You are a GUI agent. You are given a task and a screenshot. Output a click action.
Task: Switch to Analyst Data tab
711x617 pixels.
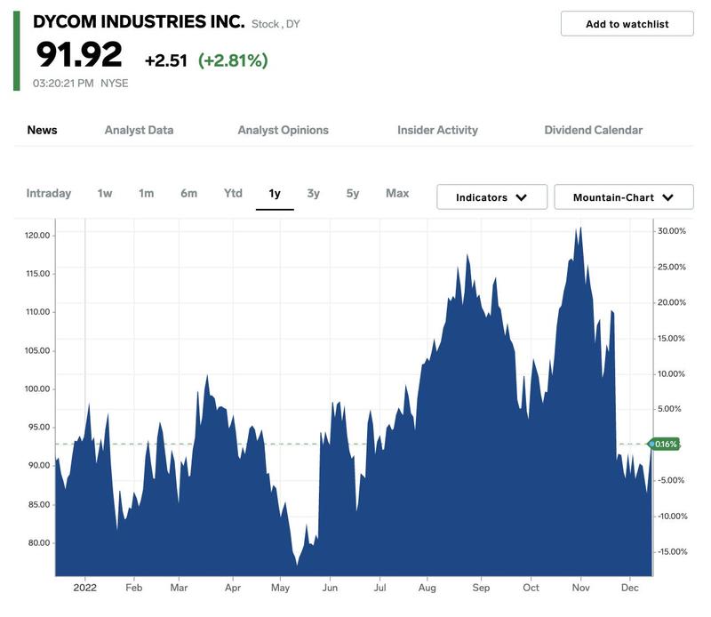coord(139,130)
